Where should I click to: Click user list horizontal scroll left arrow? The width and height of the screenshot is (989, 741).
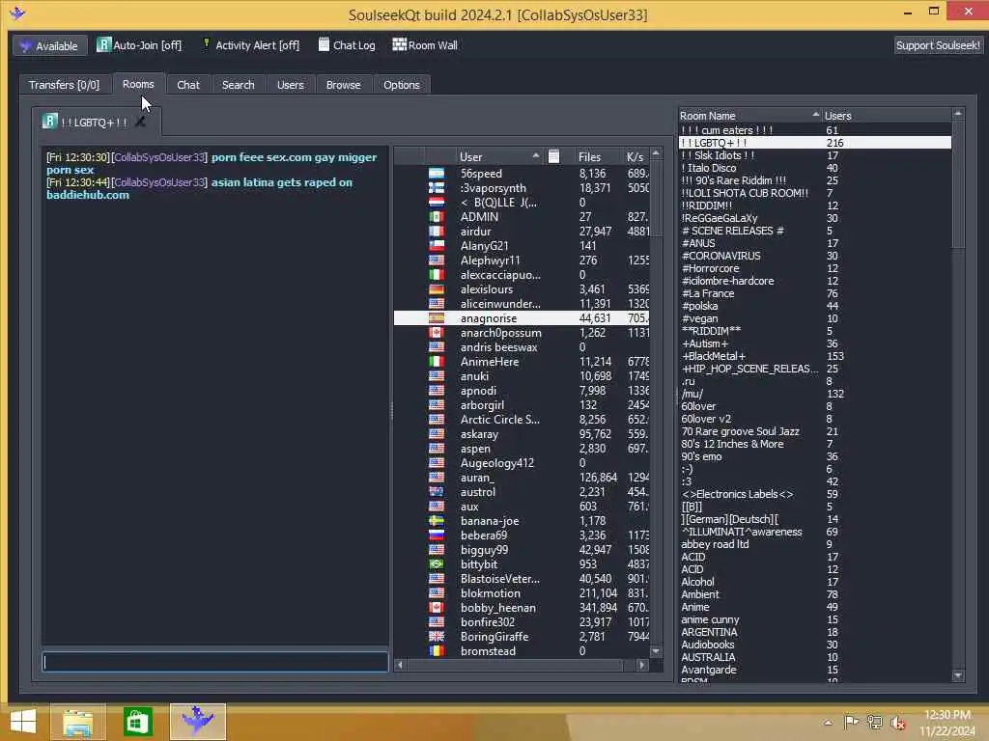pyautogui.click(x=400, y=665)
